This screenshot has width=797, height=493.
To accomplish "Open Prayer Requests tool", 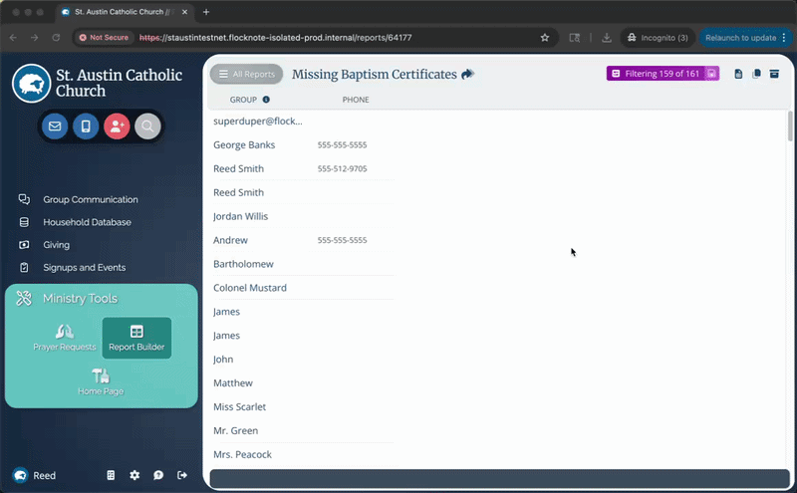I will 65,338.
